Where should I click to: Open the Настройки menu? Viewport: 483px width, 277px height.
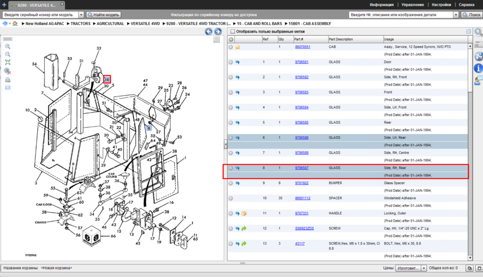[441, 5]
